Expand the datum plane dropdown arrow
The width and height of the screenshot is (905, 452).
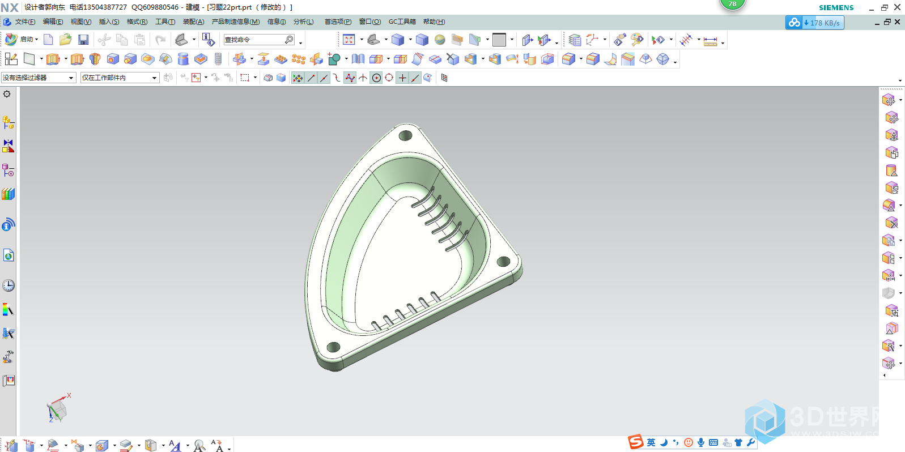coord(41,59)
